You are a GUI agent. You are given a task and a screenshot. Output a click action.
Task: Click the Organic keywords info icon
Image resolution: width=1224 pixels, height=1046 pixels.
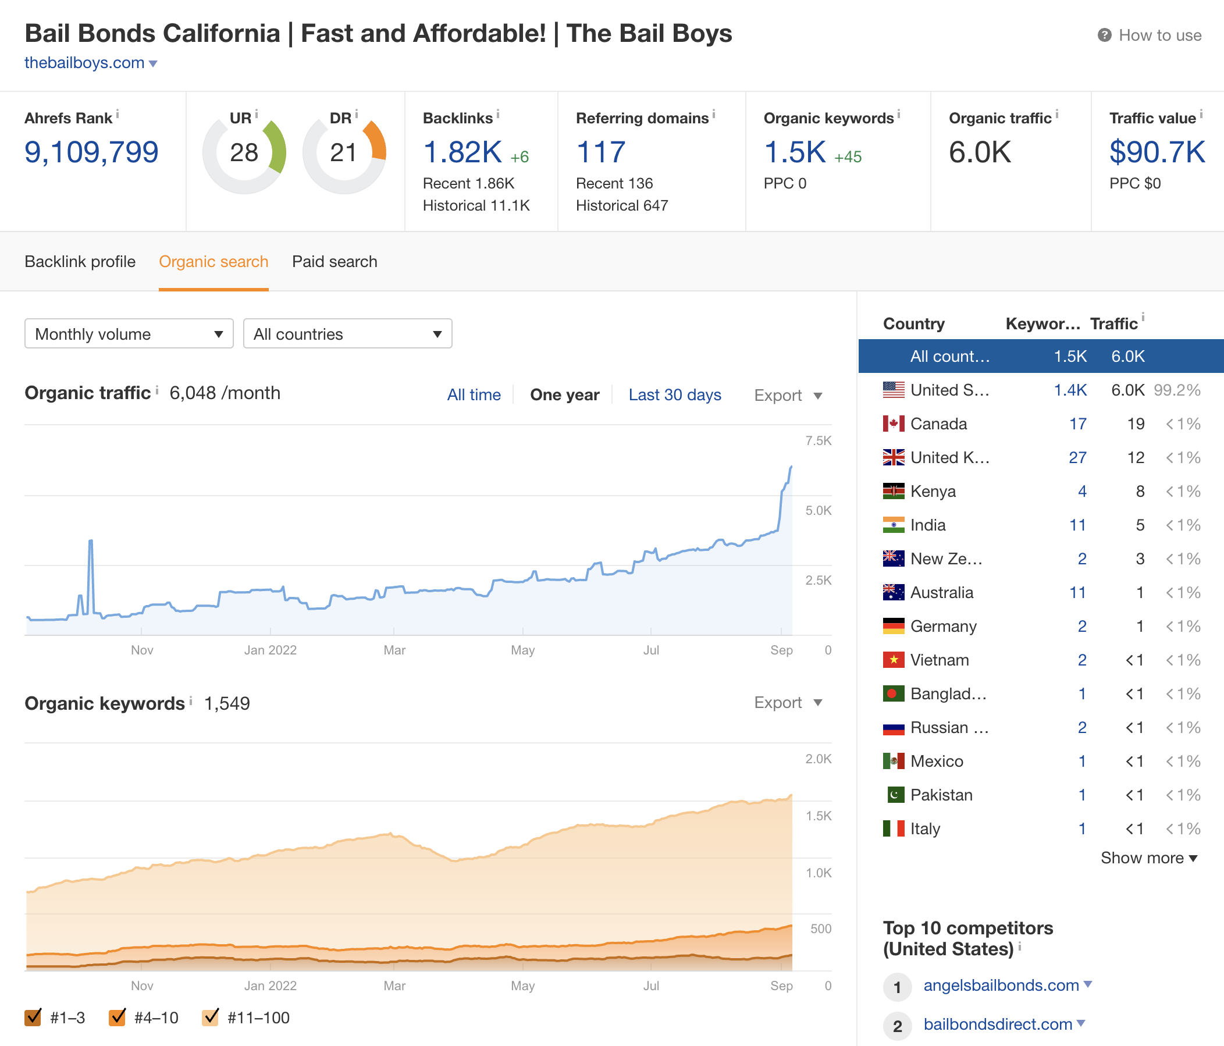pyautogui.click(x=898, y=115)
